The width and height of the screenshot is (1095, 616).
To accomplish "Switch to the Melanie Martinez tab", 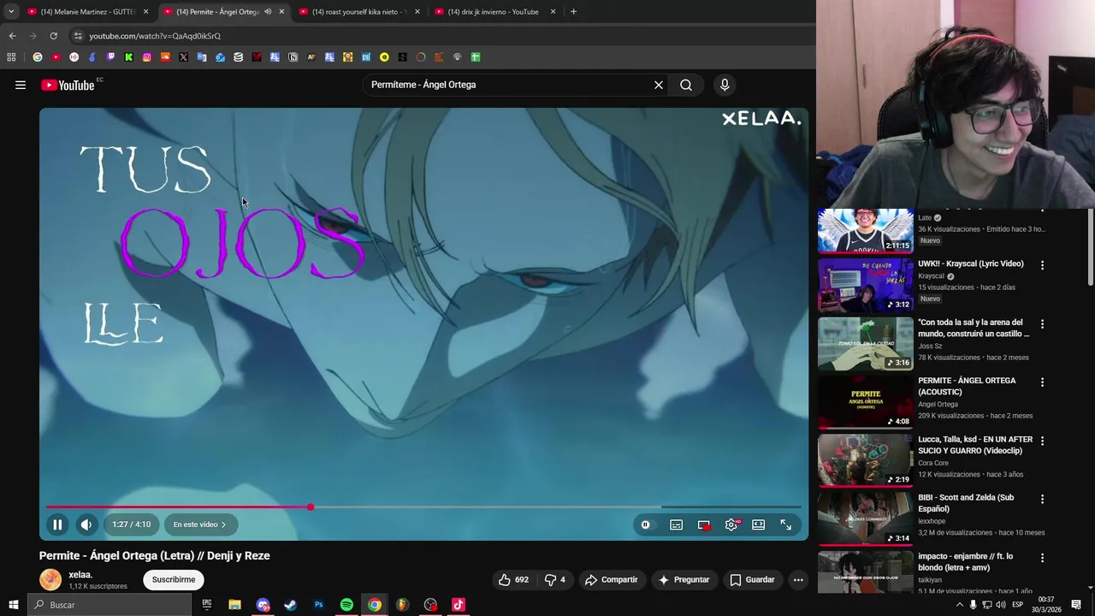I will (x=83, y=12).
